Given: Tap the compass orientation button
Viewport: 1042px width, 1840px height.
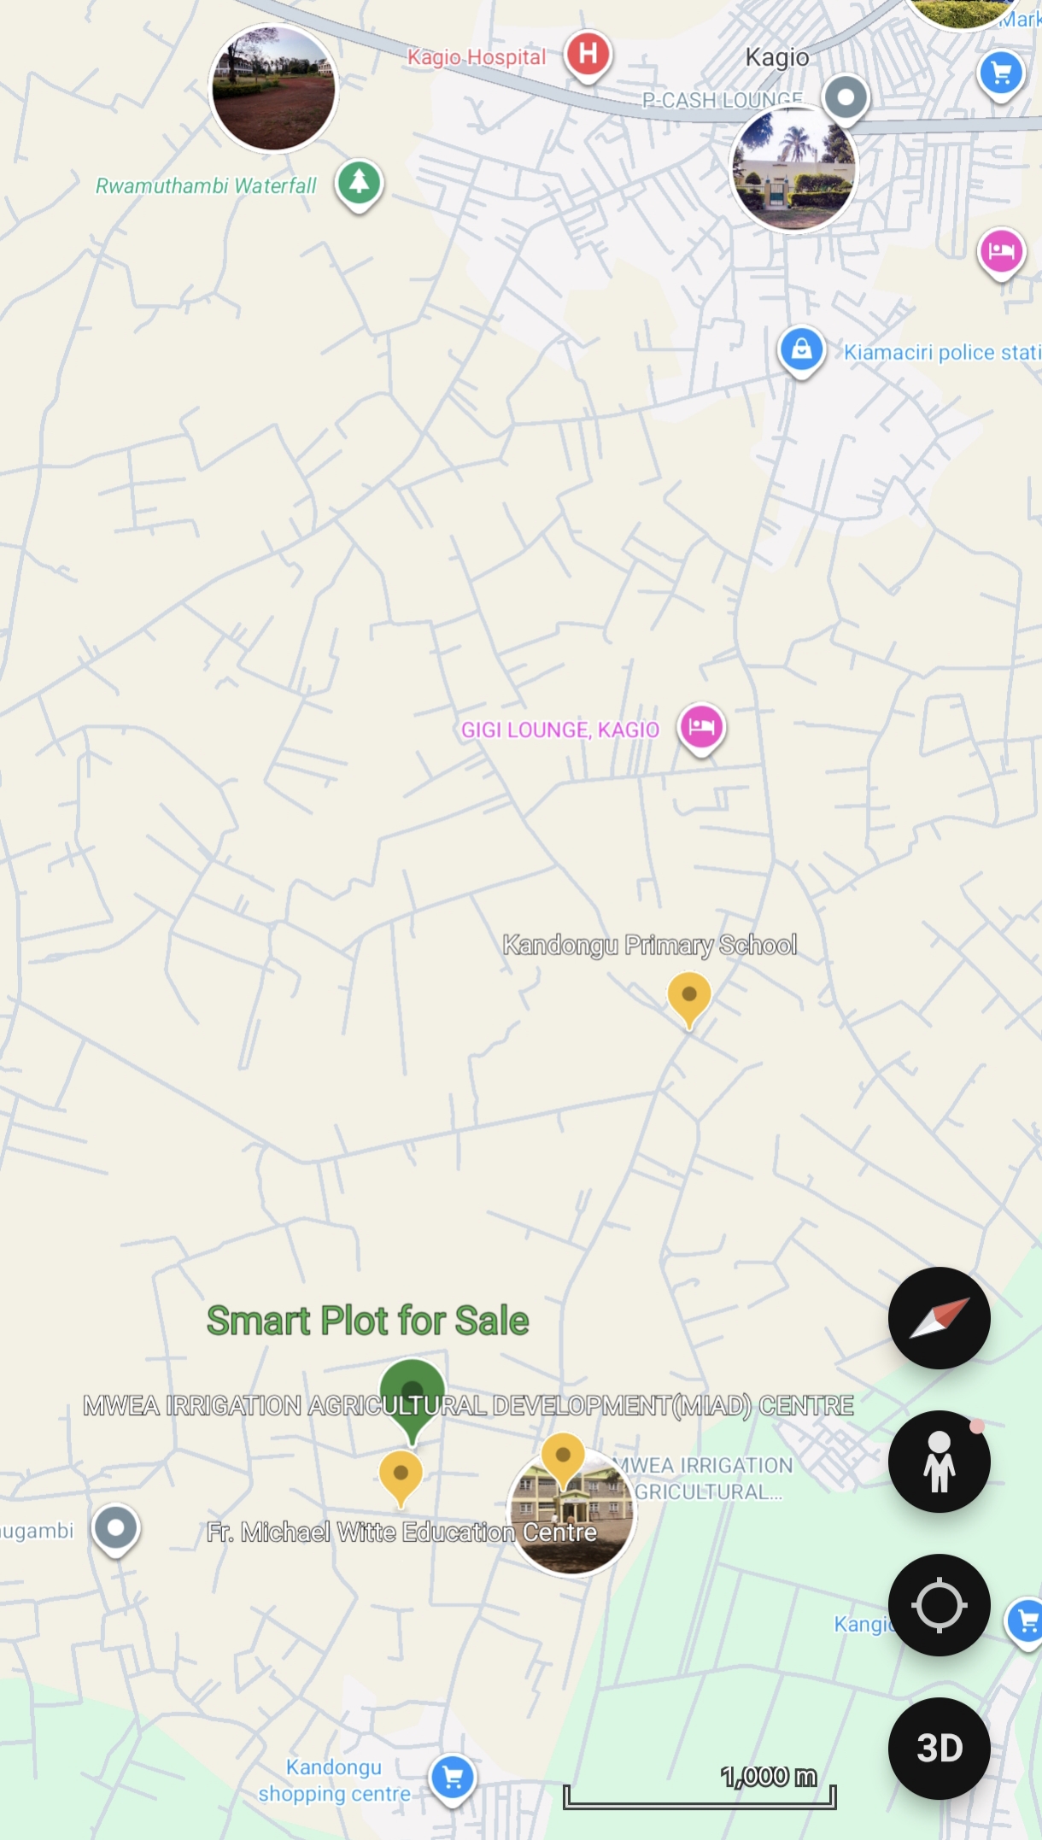Looking at the screenshot, I should tap(939, 1318).
